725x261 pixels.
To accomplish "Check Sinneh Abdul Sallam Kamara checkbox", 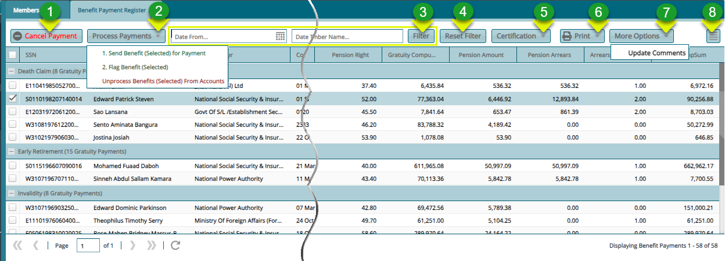I will pos(12,178).
